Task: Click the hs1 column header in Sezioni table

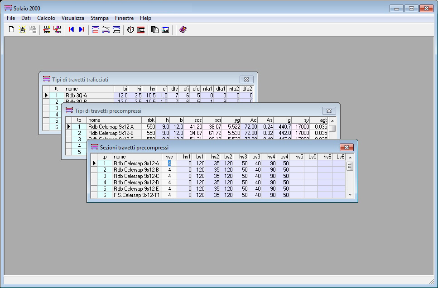Action: 184,157
